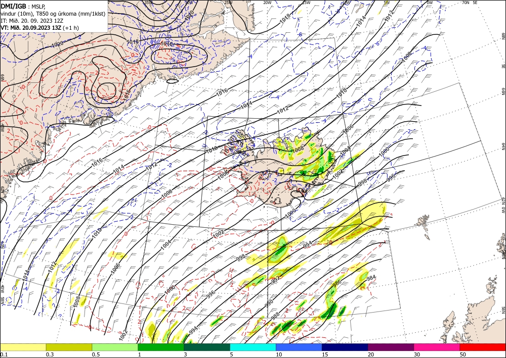This screenshot has height=358, width=506.
Task: Click the legend value 50
Action: tap(463, 354)
